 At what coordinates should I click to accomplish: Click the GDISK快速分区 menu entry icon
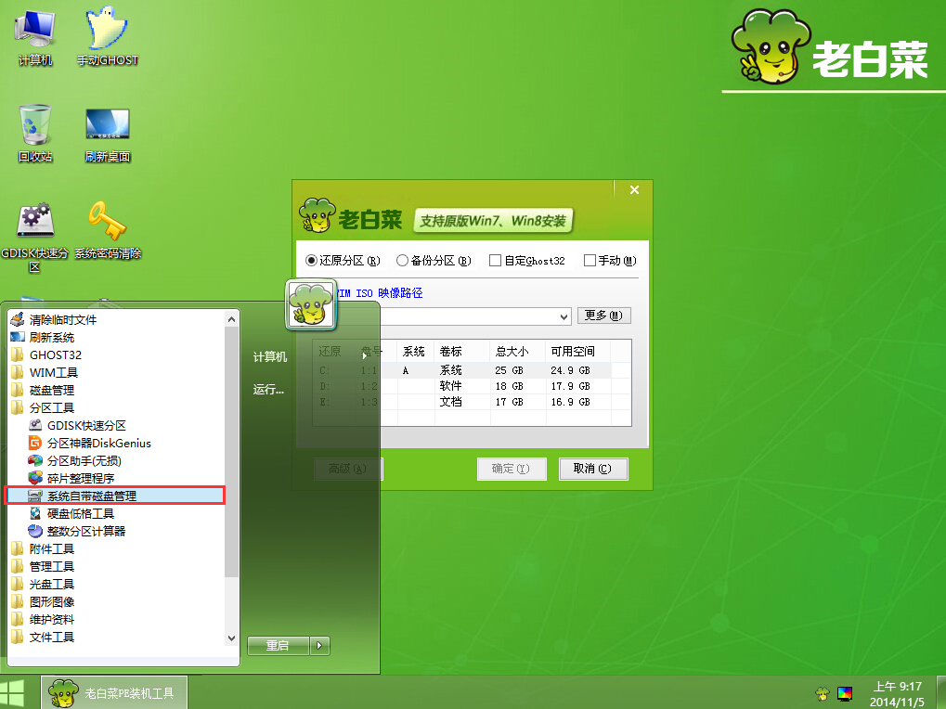click(x=35, y=426)
